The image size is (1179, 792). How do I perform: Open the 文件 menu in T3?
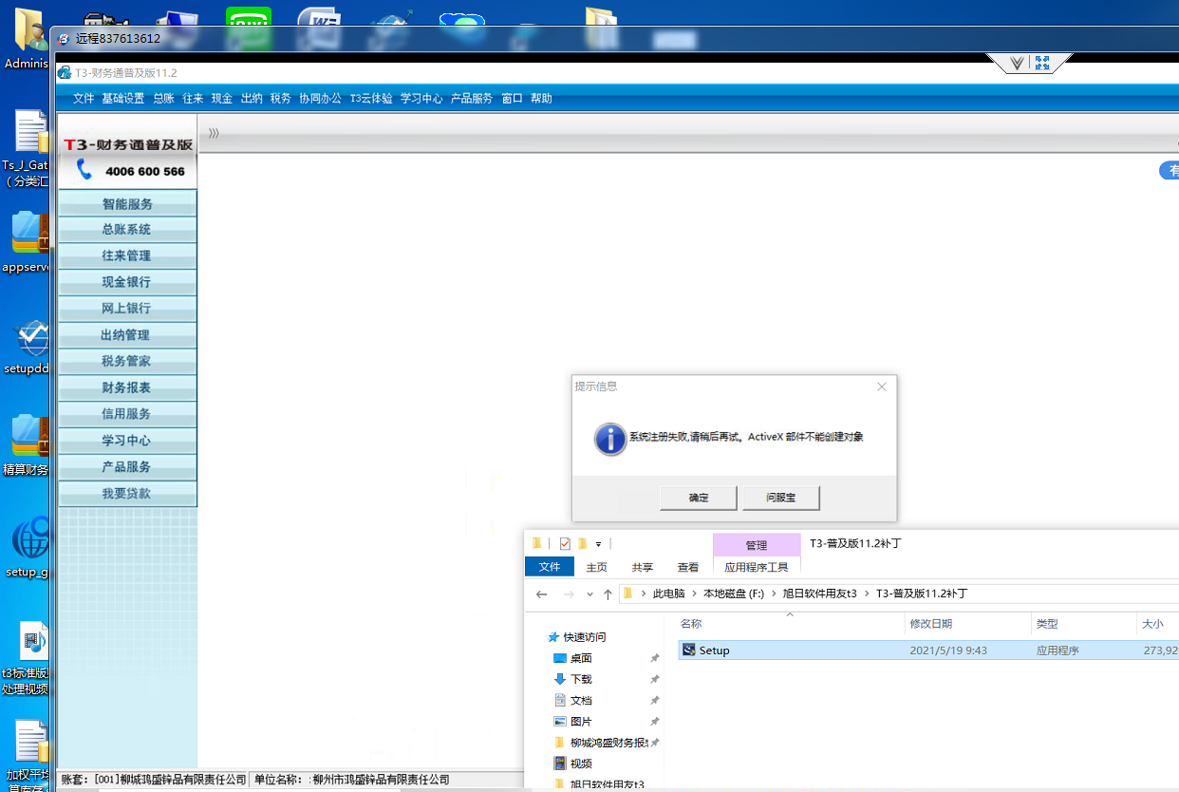[x=84, y=99]
